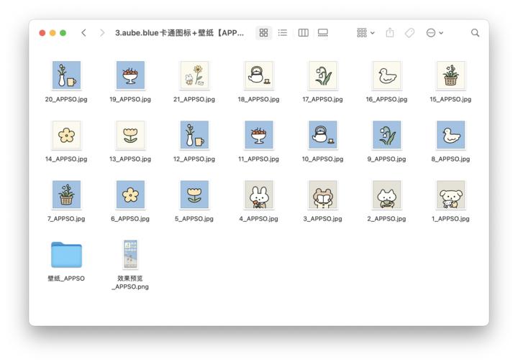This screenshot has height=364, width=518.
Task: Click the window title folder name
Action: click(179, 33)
